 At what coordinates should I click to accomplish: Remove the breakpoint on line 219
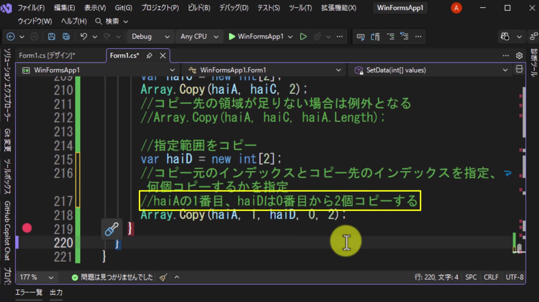[x=27, y=228]
